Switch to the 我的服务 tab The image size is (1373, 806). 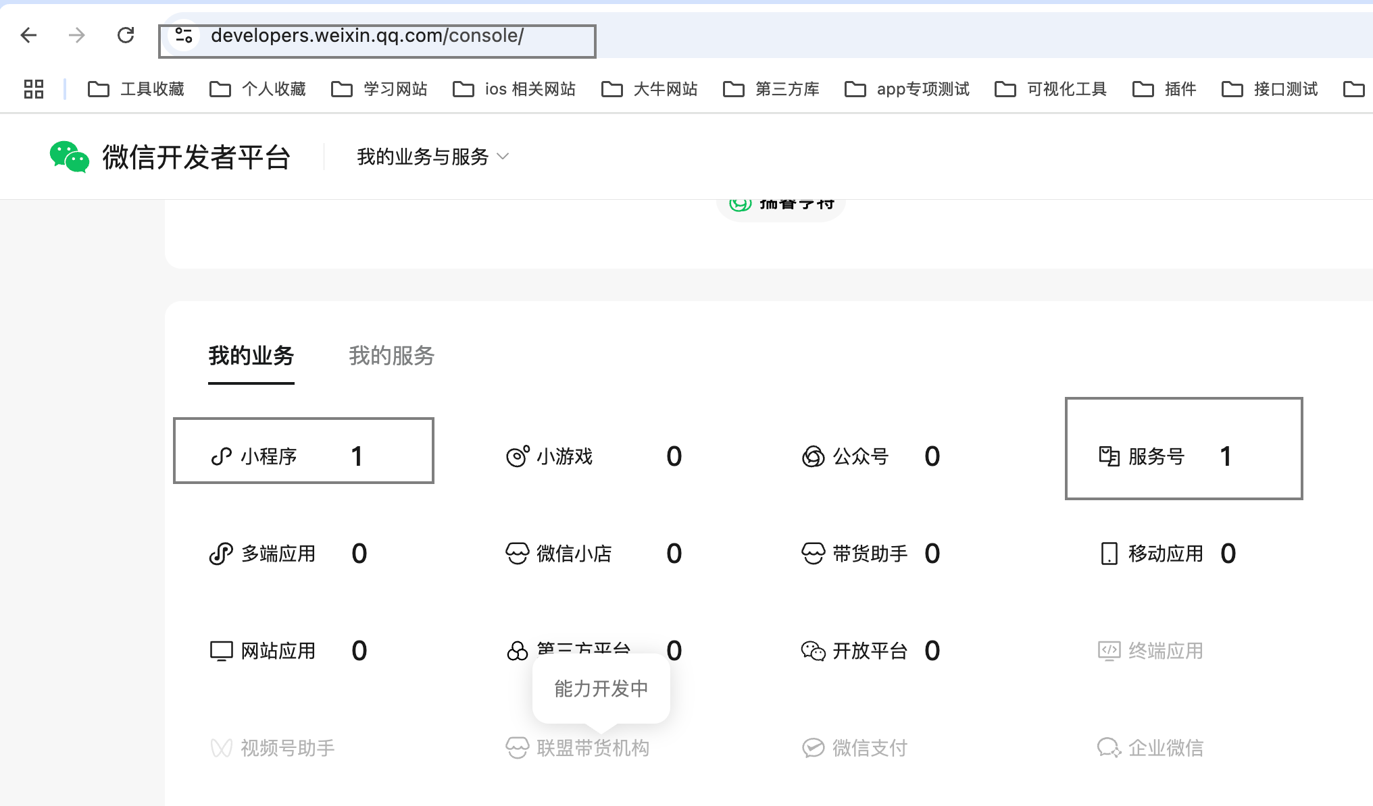click(391, 356)
